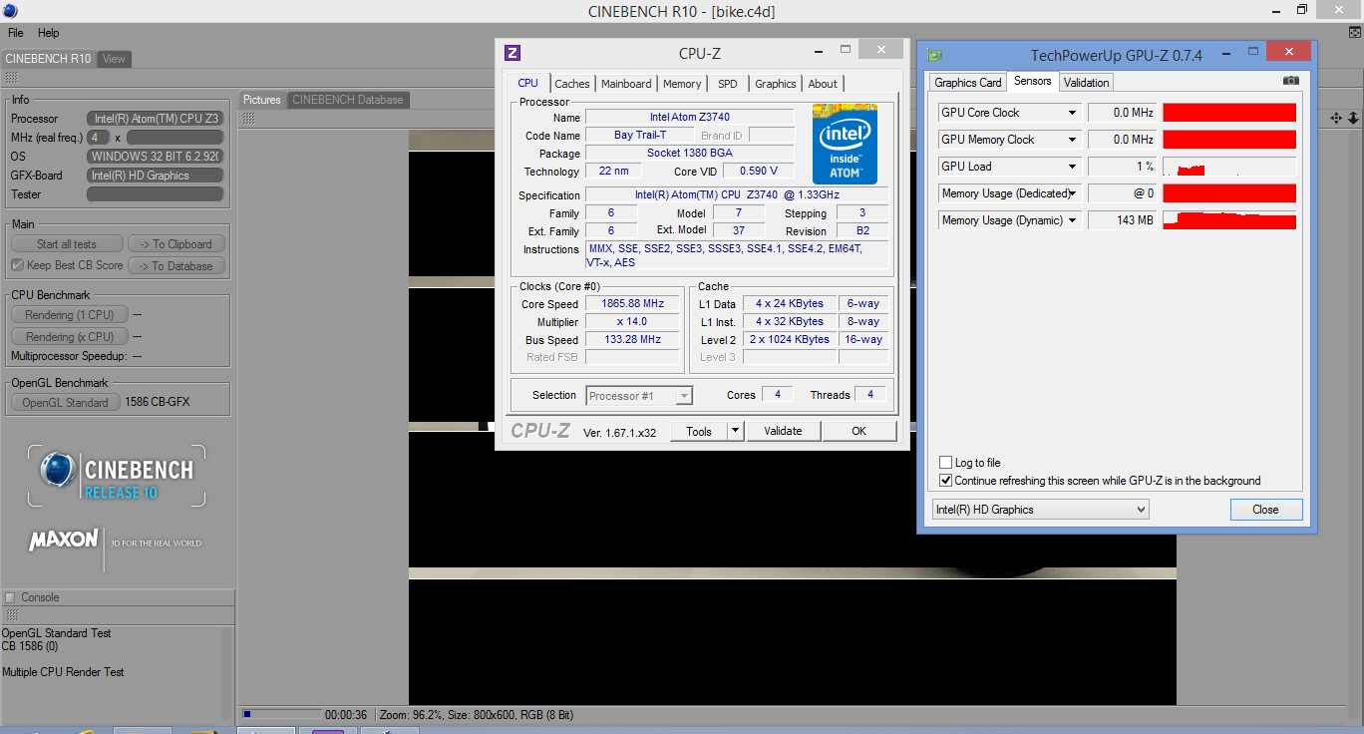1364x734 pixels.
Task: Click the Cinebench pan view arrows icon
Action: point(1337,119)
